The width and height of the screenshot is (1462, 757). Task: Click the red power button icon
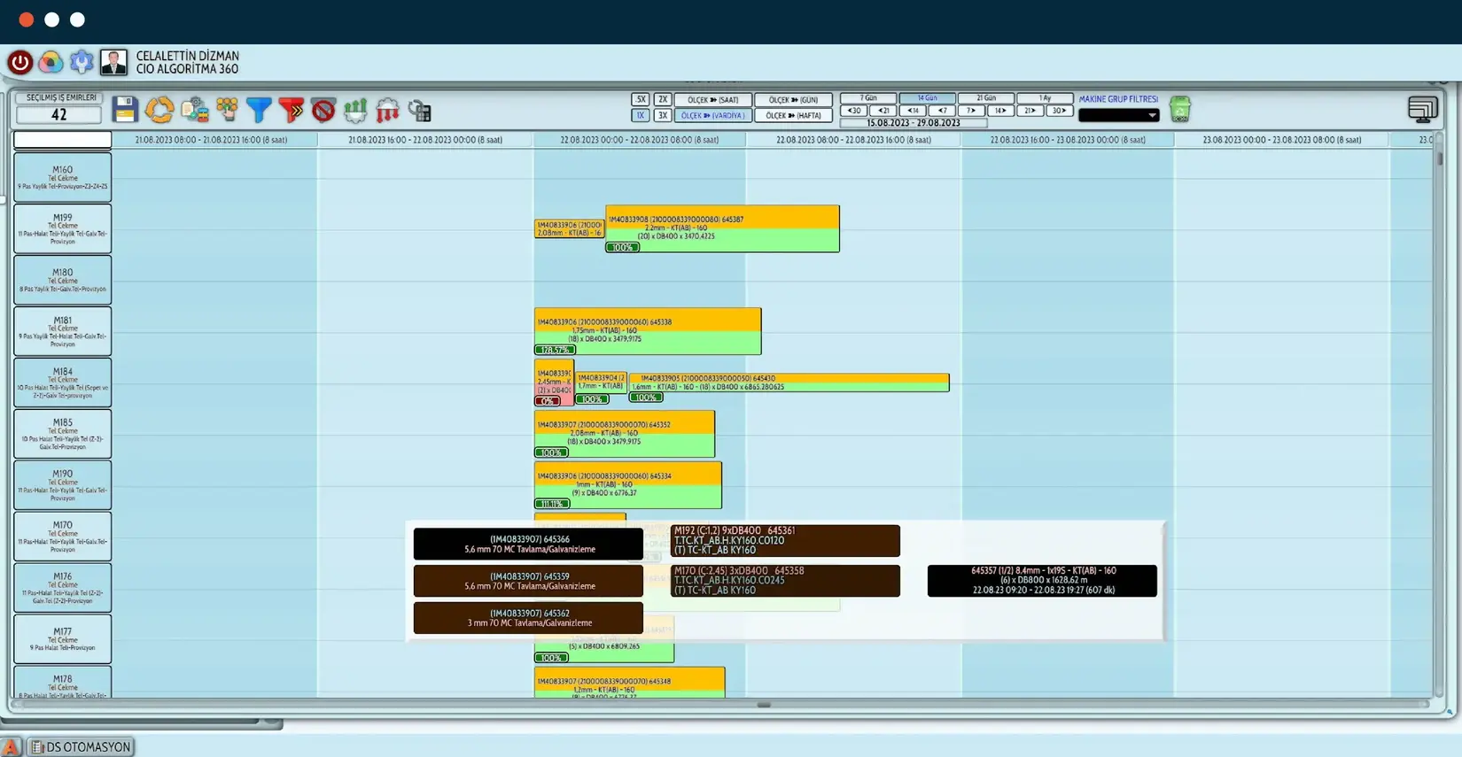pyautogui.click(x=20, y=62)
